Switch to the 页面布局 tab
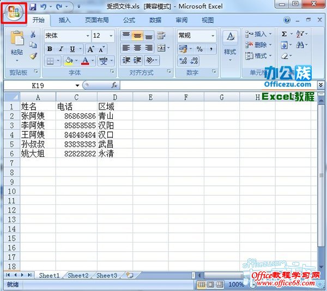This screenshot has width=327, height=291. click(x=97, y=20)
